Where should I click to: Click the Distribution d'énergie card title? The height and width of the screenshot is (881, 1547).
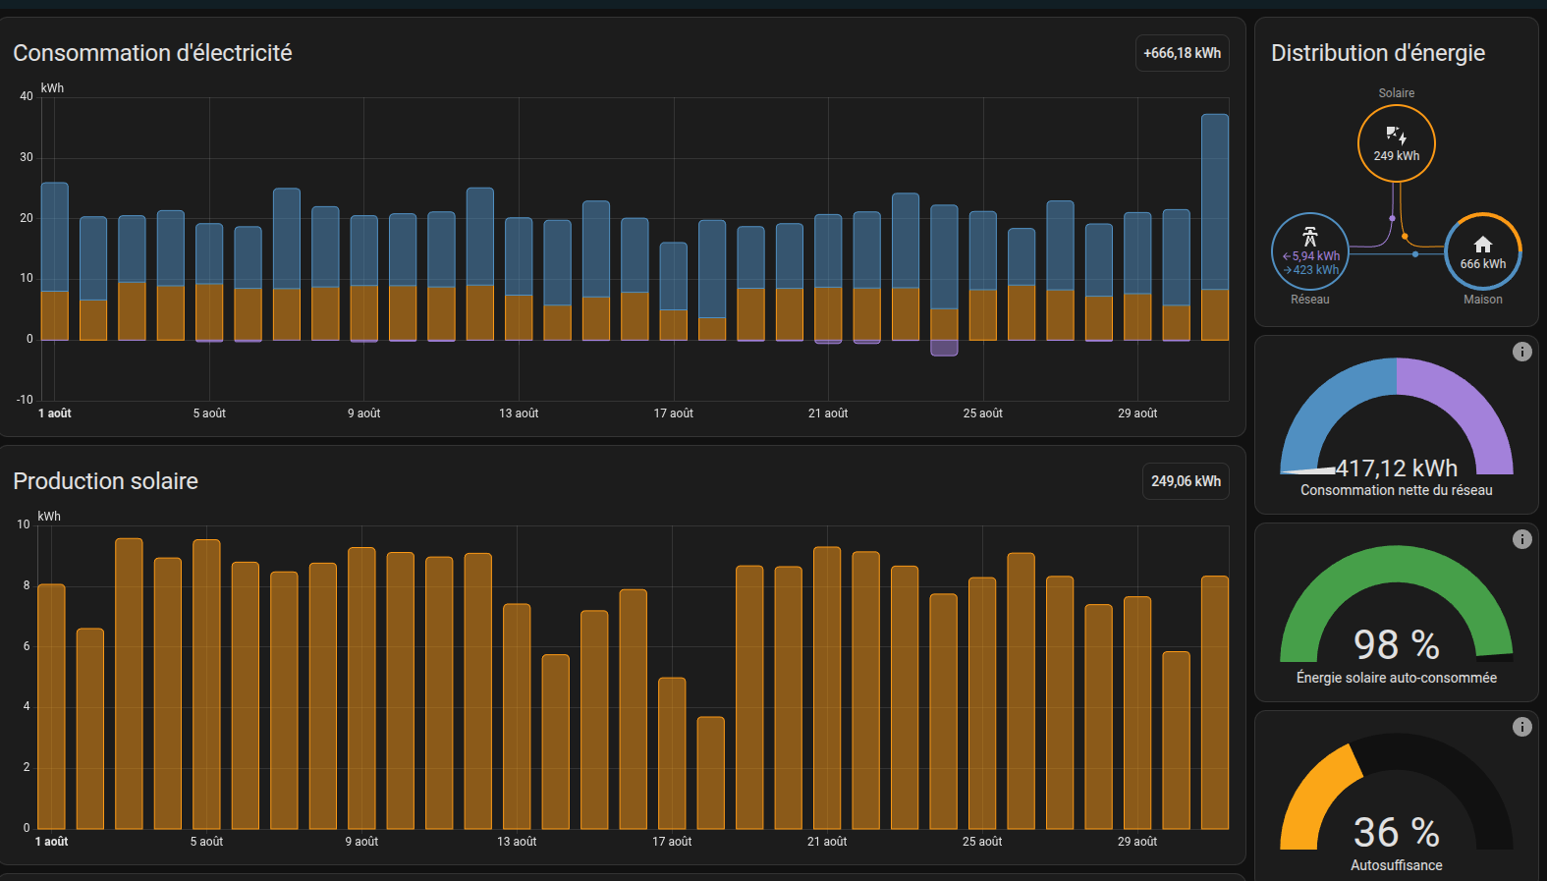[1377, 53]
